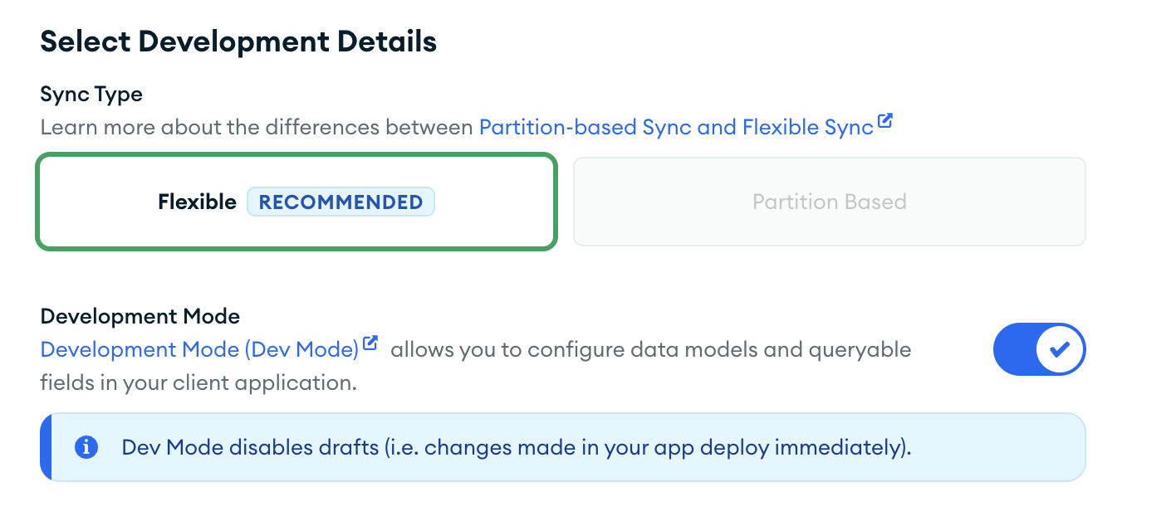Image resolution: width=1171 pixels, height=516 pixels.
Task: Open Partition-based Sync and Flexible Sync link
Action: (676, 127)
